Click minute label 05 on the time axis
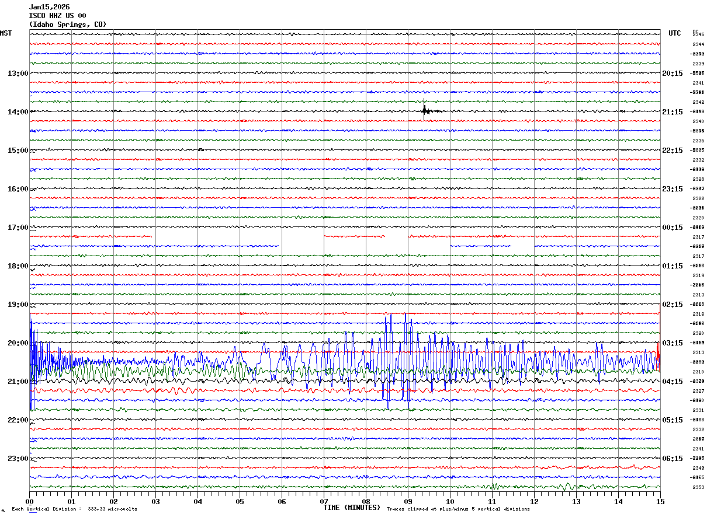The height and width of the screenshot is (517, 707). tap(240, 501)
